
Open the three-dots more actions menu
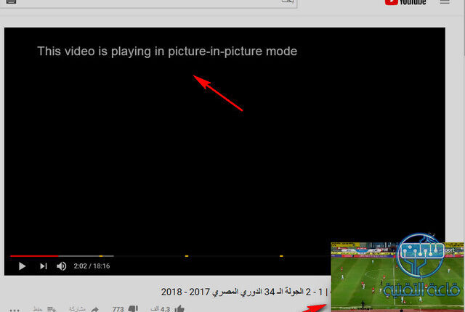[x=15, y=311]
